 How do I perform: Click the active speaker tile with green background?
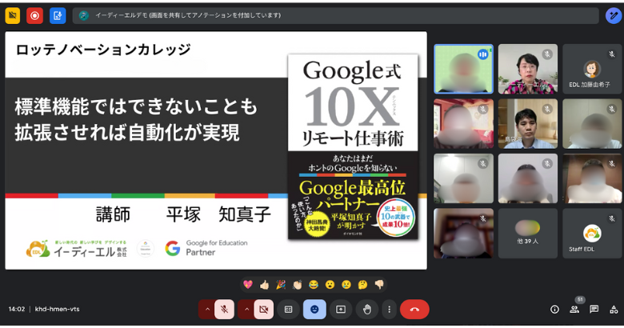coord(463,70)
